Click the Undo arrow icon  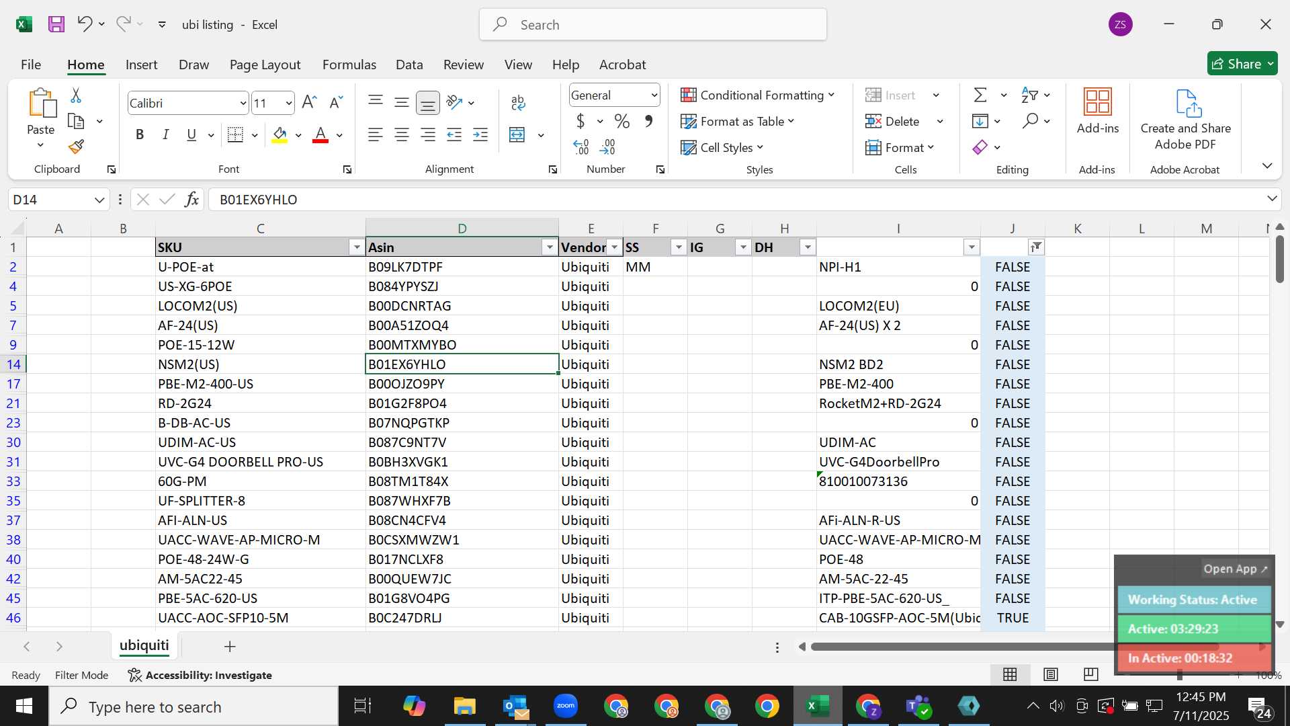(85, 24)
